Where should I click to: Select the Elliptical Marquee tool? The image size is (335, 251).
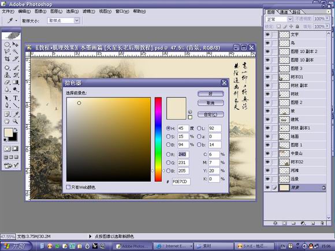point(7,44)
